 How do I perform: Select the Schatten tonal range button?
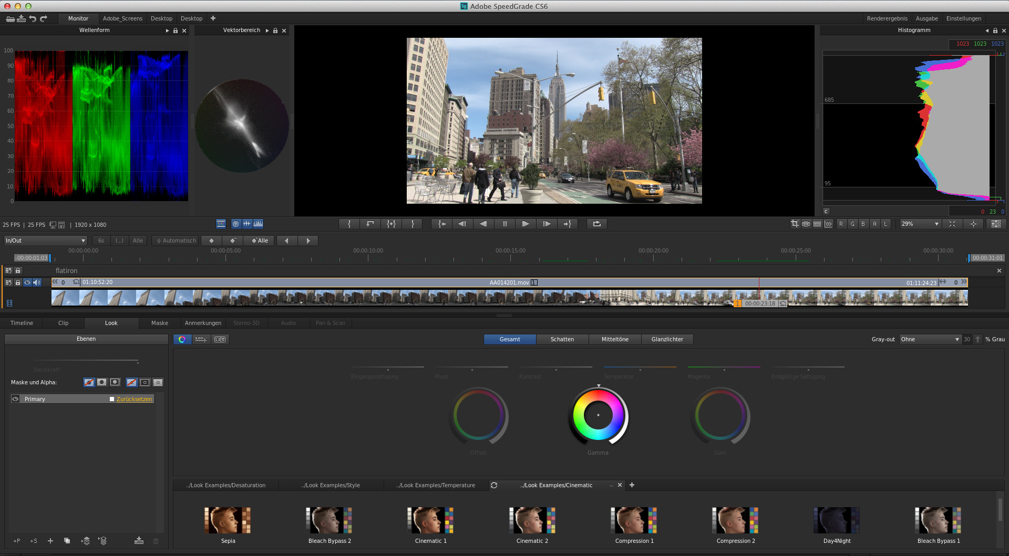(562, 340)
